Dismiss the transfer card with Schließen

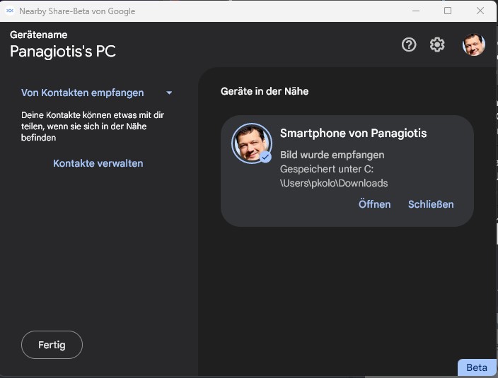pyautogui.click(x=431, y=204)
